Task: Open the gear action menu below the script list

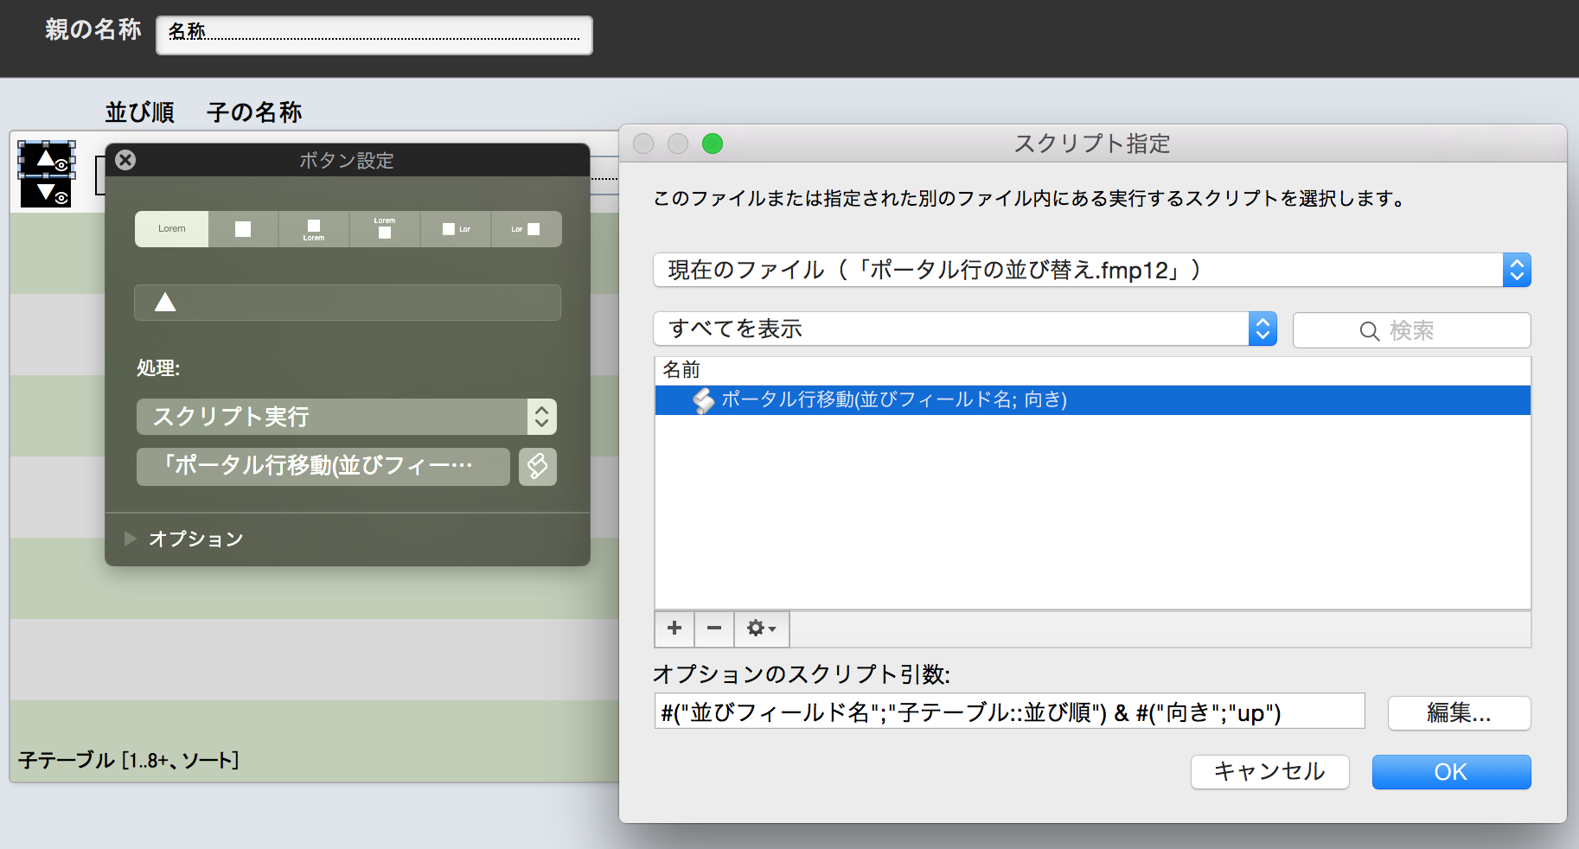Action: (x=759, y=629)
